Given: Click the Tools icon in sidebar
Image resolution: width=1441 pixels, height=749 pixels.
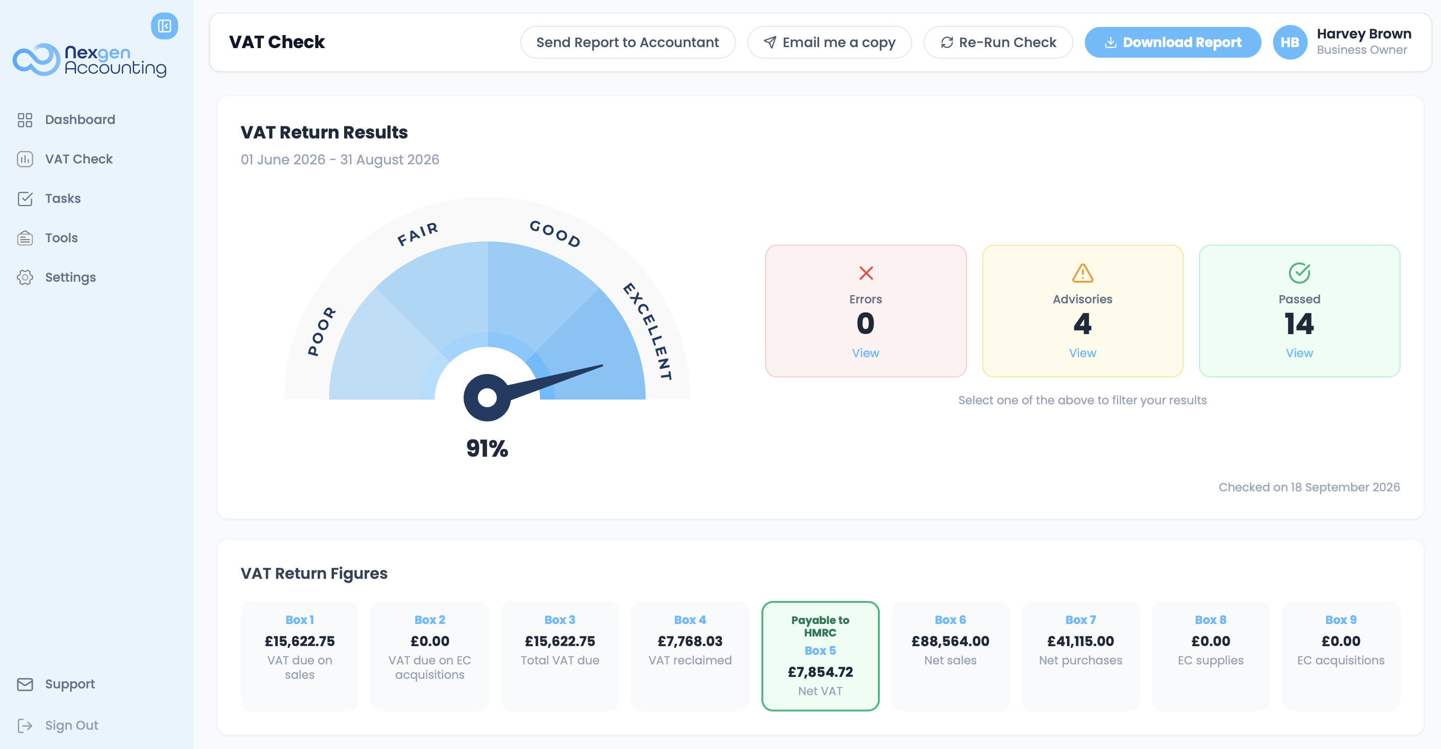Looking at the screenshot, I should pyautogui.click(x=25, y=237).
